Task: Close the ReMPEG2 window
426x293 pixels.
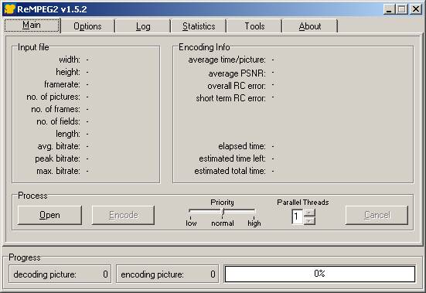Action: (416, 9)
